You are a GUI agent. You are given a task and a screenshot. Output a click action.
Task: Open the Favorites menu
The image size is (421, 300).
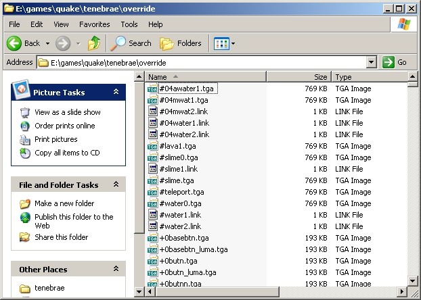94,24
